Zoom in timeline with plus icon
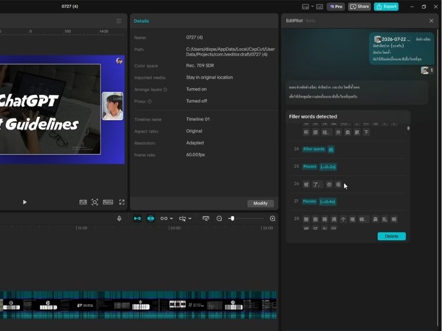 coord(272,218)
